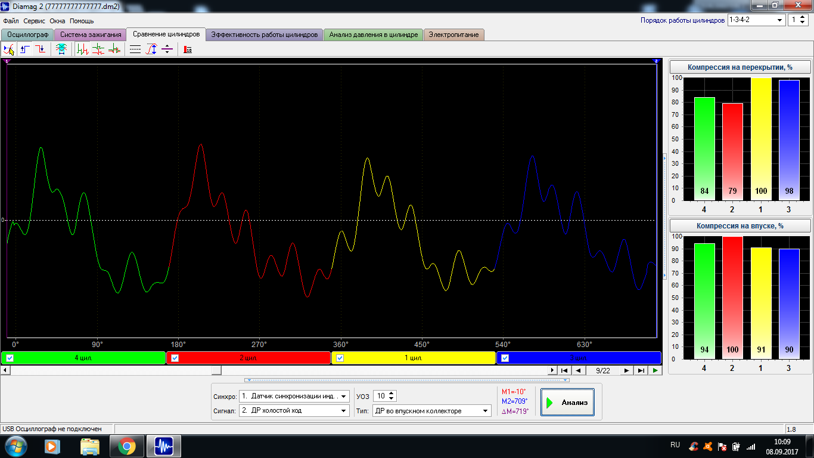Click the Анализ button
The height and width of the screenshot is (458, 814).
pyautogui.click(x=567, y=403)
